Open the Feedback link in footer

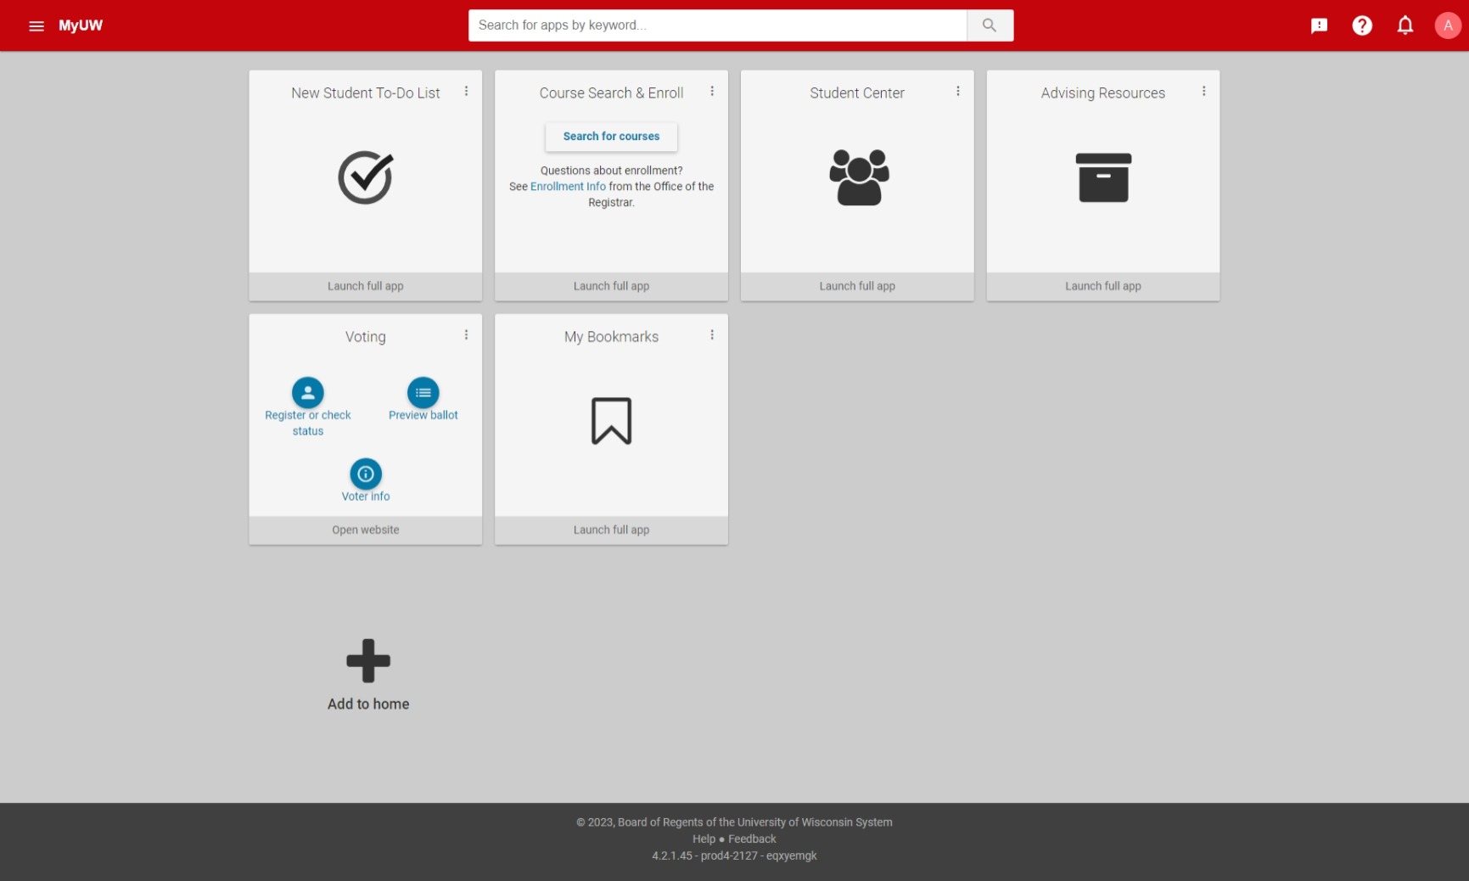coord(752,839)
